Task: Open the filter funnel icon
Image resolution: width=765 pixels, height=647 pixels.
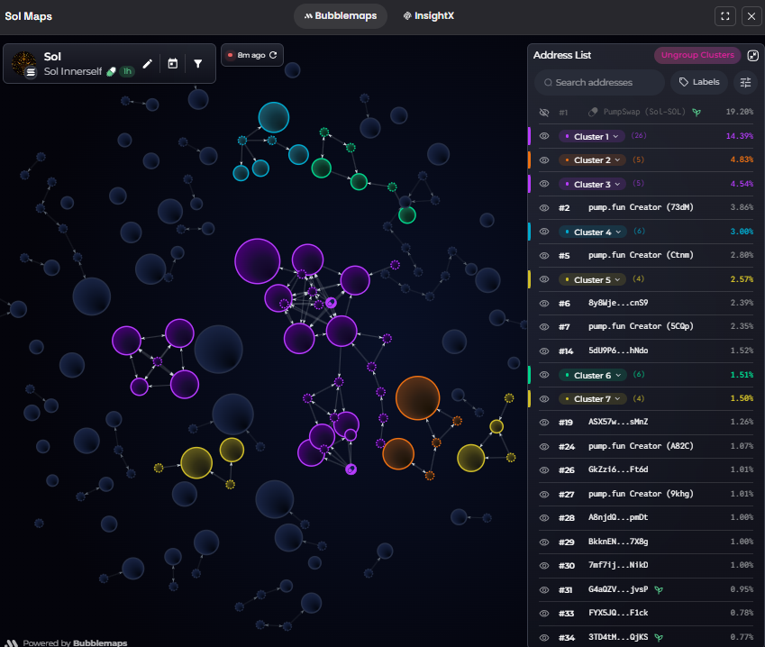Action: (198, 63)
